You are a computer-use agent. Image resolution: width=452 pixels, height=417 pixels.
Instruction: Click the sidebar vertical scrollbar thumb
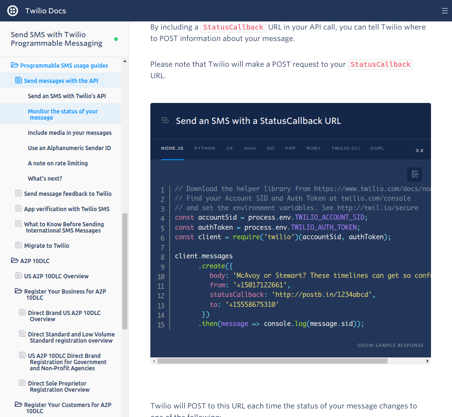click(x=125, y=271)
